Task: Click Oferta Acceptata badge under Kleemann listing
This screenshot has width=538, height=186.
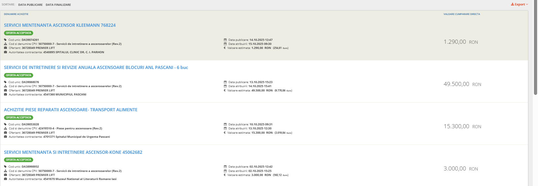Action: click(18, 33)
